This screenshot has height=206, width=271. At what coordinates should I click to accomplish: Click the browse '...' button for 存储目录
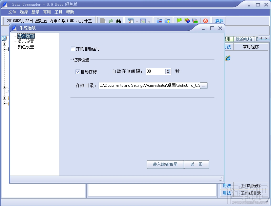[204, 85]
